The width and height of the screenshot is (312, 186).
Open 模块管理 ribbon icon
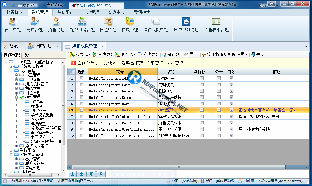(x=130, y=25)
